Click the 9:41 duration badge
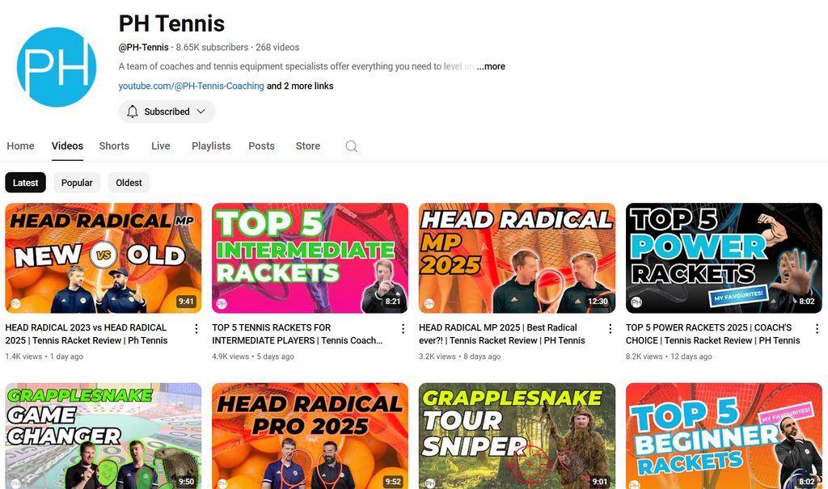The width and height of the screenshot is (828, 489). coord(186,301)
